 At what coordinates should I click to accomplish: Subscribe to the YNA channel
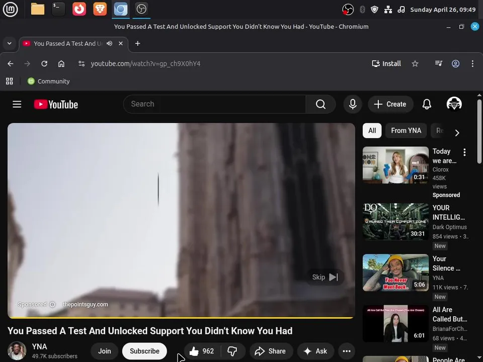pos(144,351)
